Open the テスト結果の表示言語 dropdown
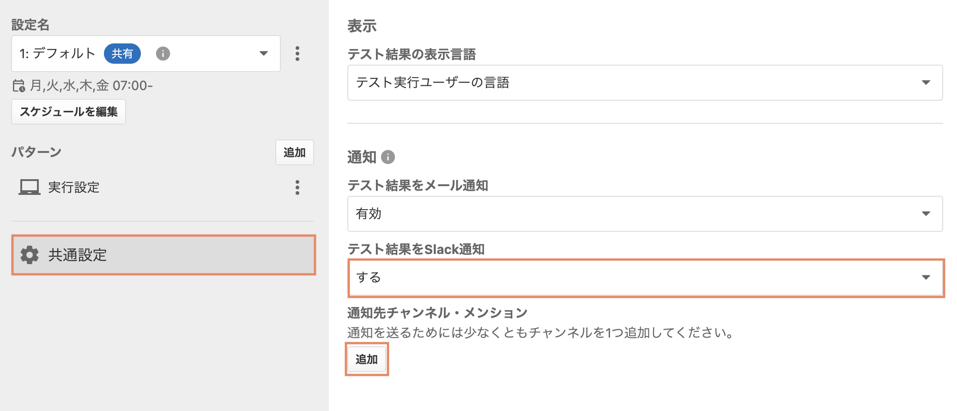This screenshot has width=957, height=411. pos(645,83)
